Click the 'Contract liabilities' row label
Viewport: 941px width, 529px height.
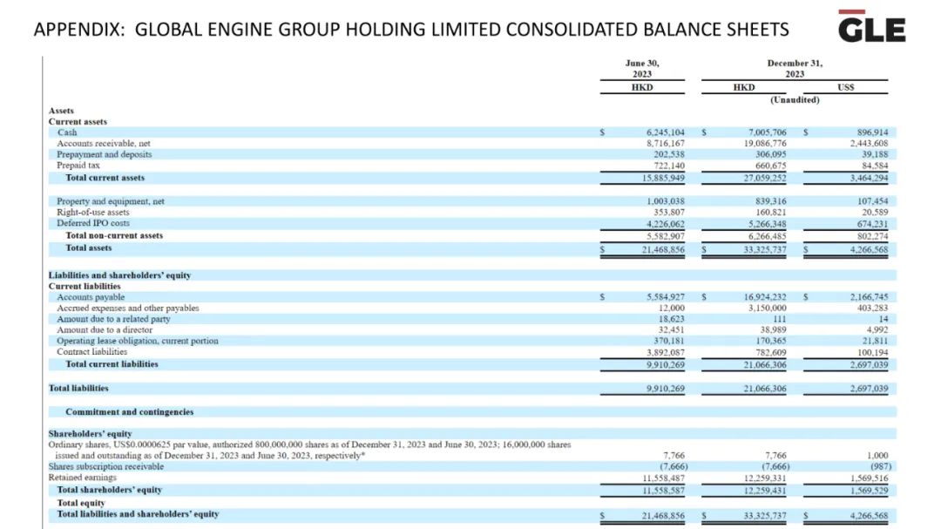[91, 352]
